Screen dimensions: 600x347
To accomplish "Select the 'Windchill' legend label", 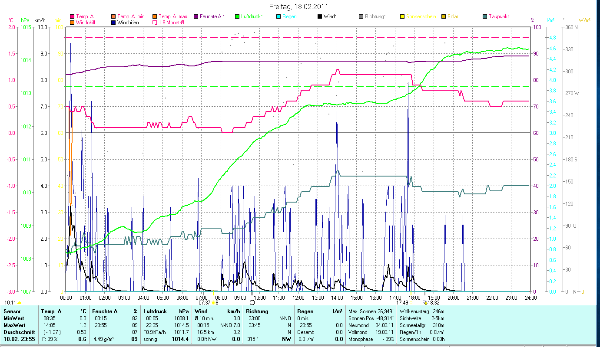I will pyautogui.click(x=86, y=22).
